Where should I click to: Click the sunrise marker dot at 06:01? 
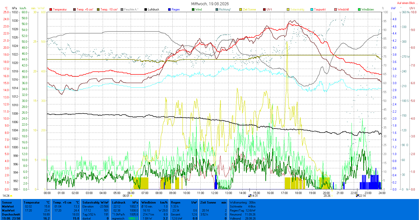(x=131, y=196)
